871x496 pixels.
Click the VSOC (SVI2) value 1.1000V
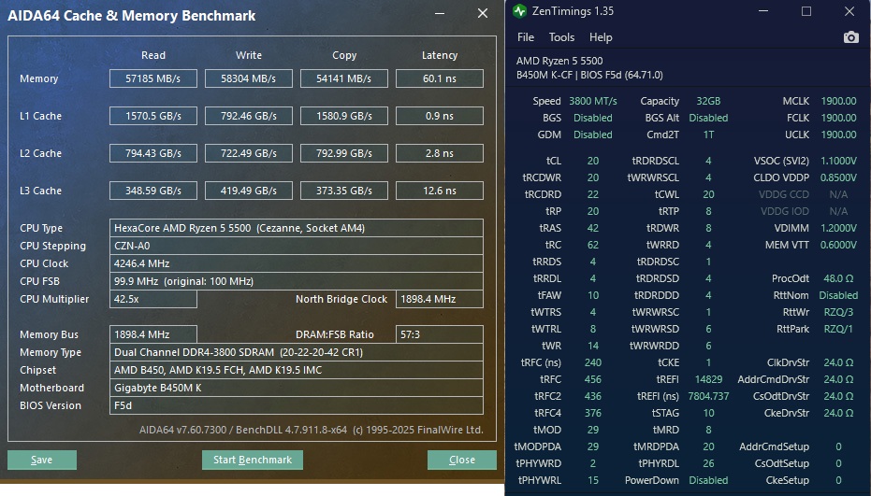[839, 161]
